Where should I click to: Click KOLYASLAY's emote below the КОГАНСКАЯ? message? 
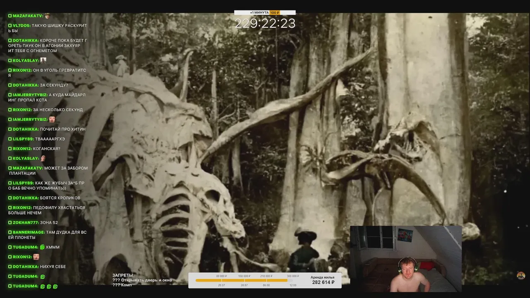tap(43, 159)
